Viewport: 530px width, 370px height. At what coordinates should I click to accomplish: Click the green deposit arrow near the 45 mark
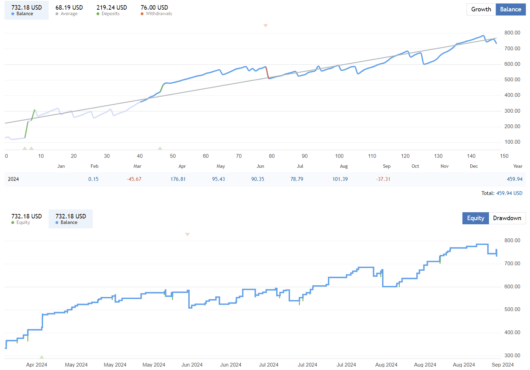tap(160, 148)
